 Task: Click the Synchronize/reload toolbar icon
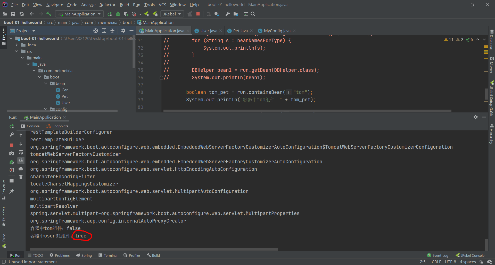22,14
